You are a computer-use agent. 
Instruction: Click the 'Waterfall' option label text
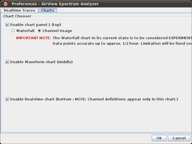[x=25, y=31]
